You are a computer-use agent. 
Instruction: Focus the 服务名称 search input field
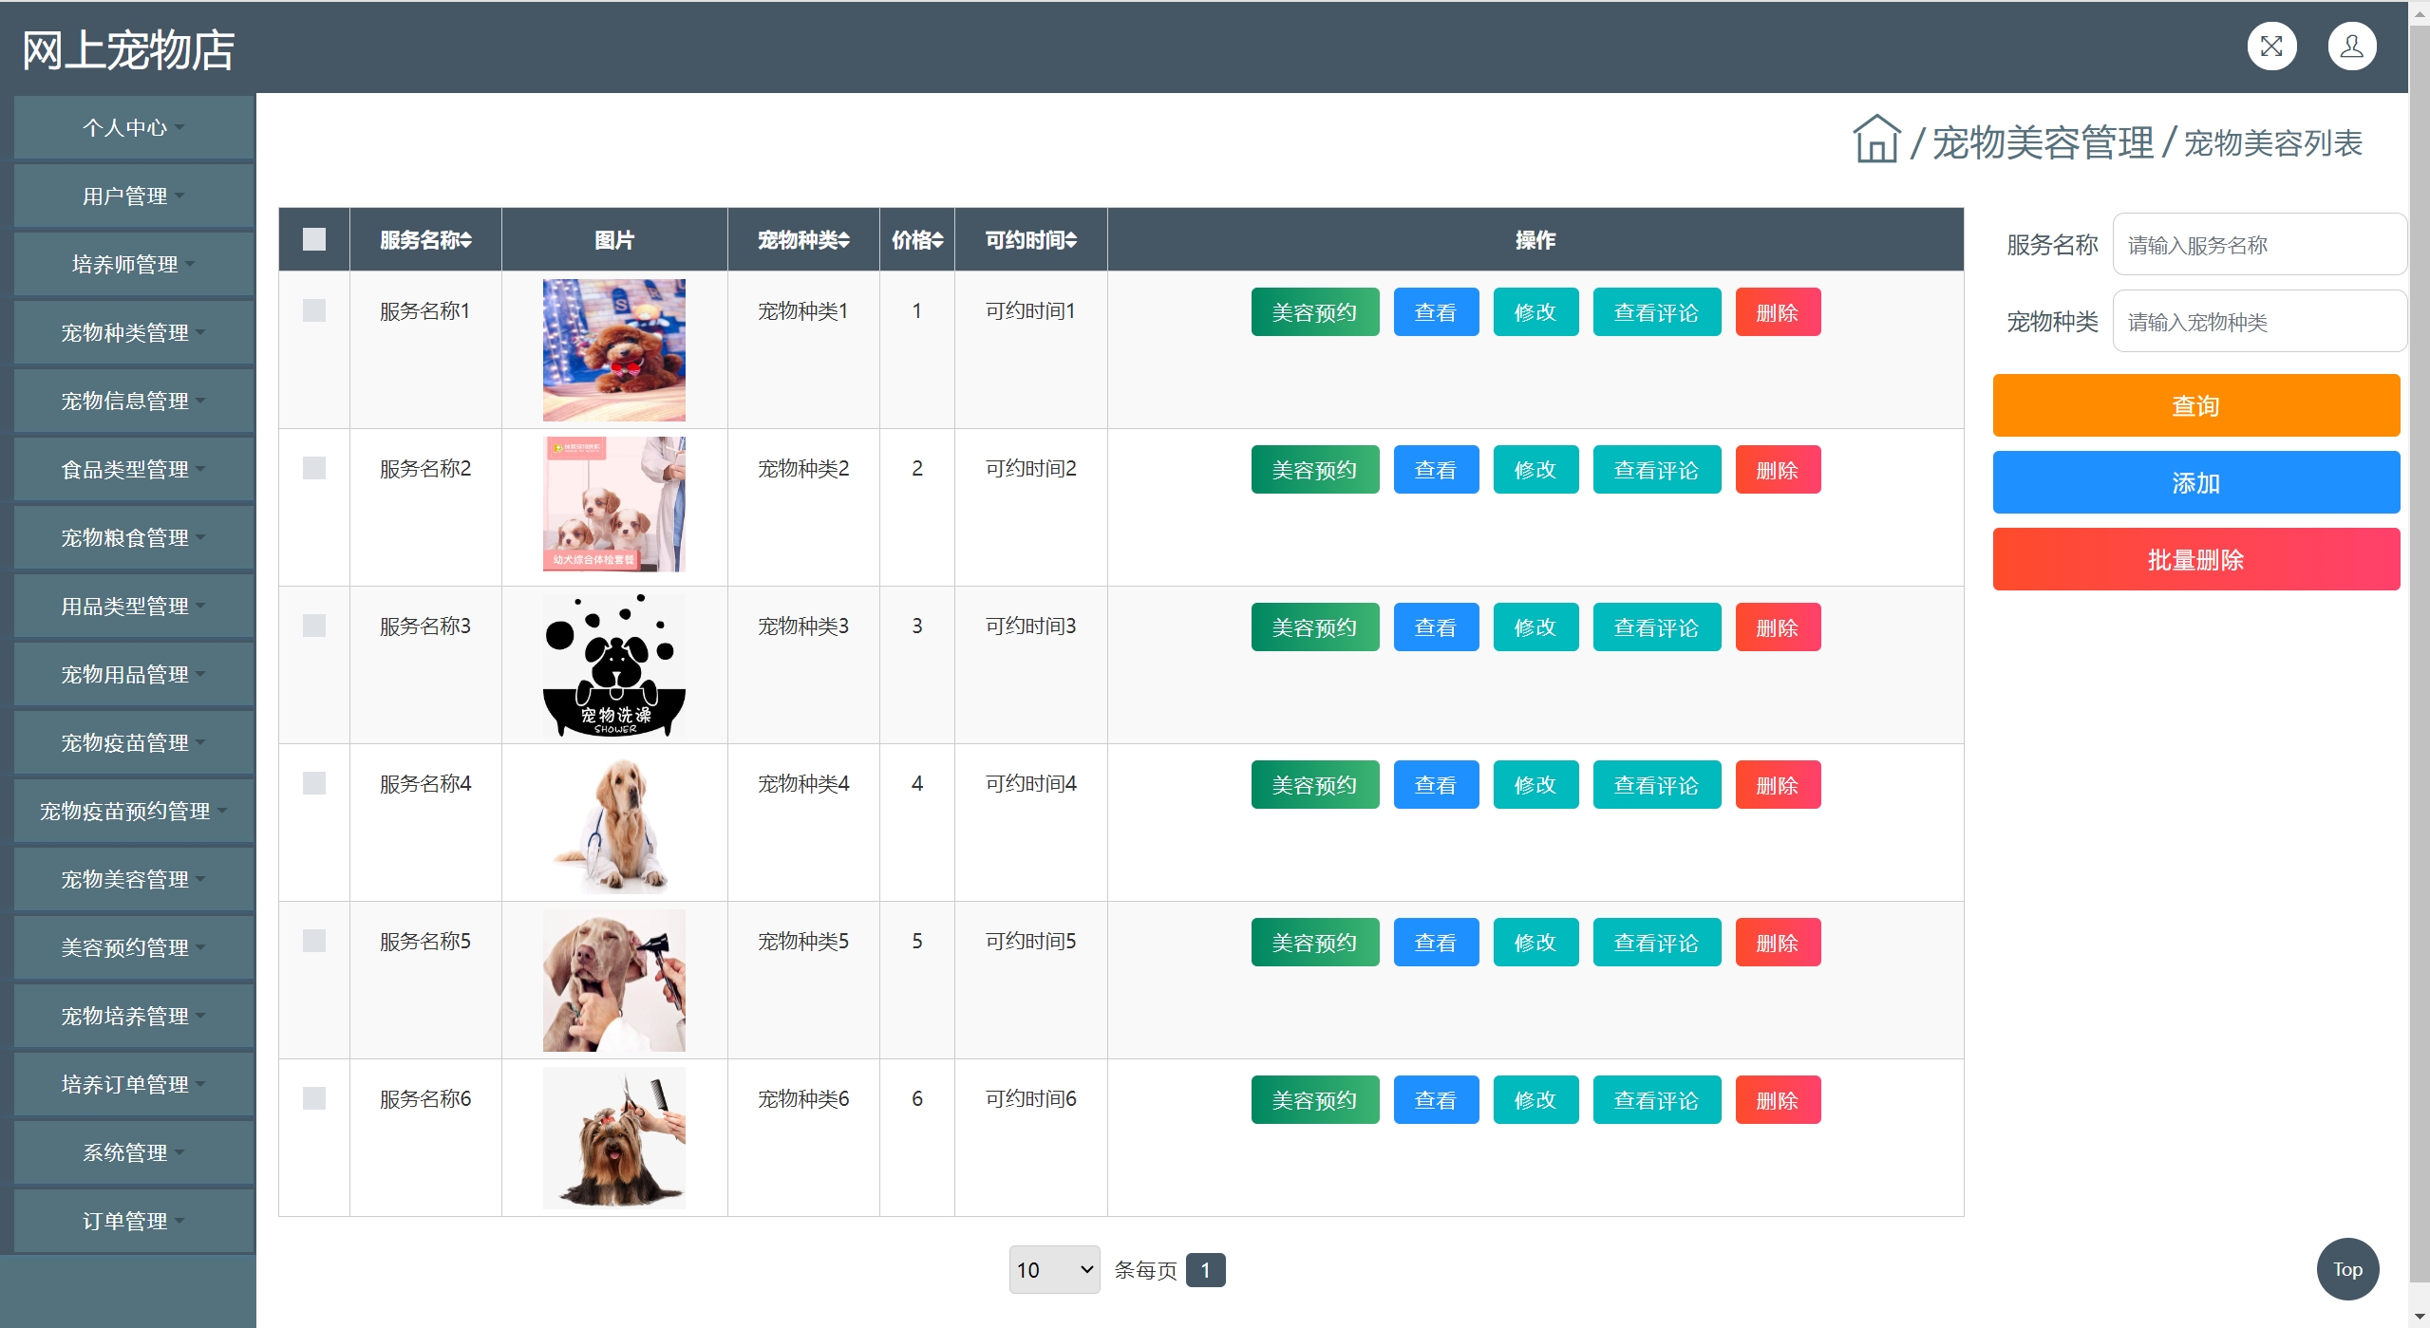pos(2258,245)
